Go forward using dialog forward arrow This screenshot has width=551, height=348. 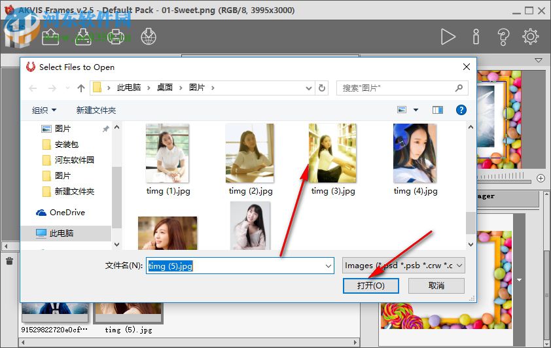[52, 88]
